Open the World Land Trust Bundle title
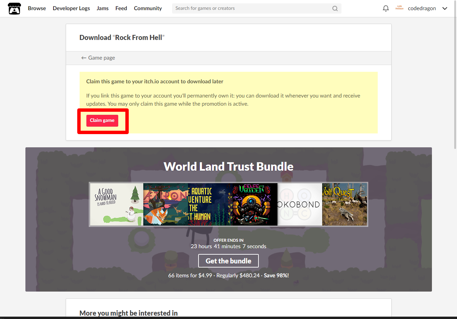 (x=228, y=167)
